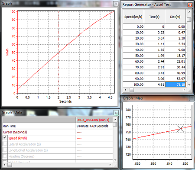The image size is (195, 170).
Task: Click the data panel scroll-left arrow
Action: pyautogui.click(x=4, y=165)
